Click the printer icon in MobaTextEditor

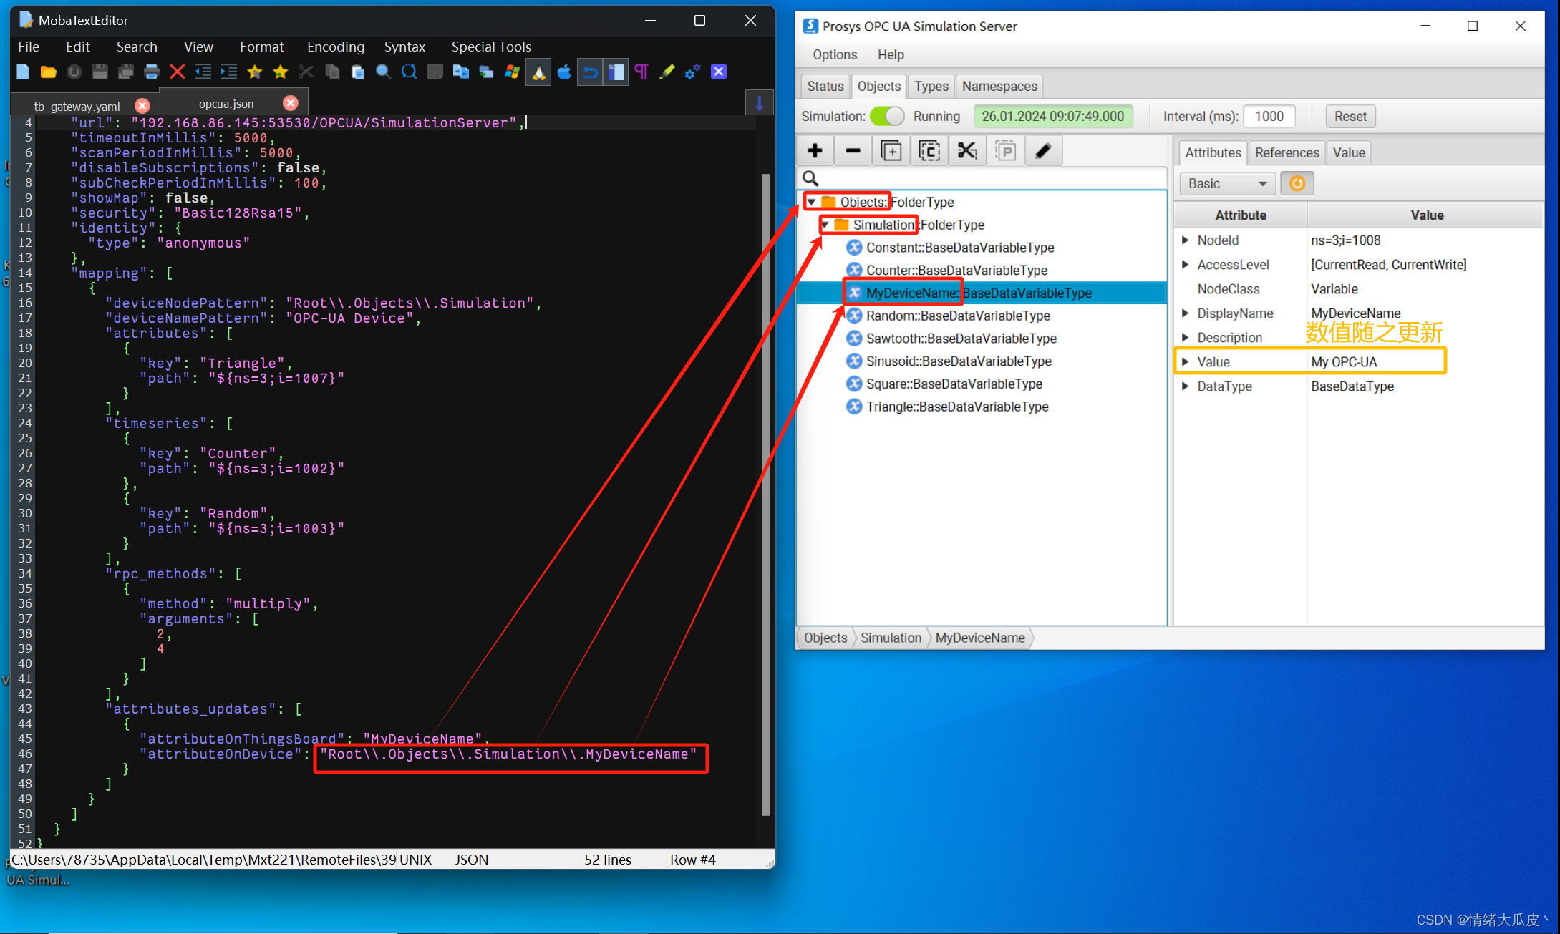151,72
